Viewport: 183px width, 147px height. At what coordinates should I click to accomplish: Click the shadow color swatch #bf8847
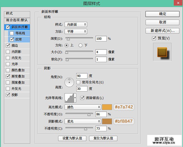[x=107, y=121]
